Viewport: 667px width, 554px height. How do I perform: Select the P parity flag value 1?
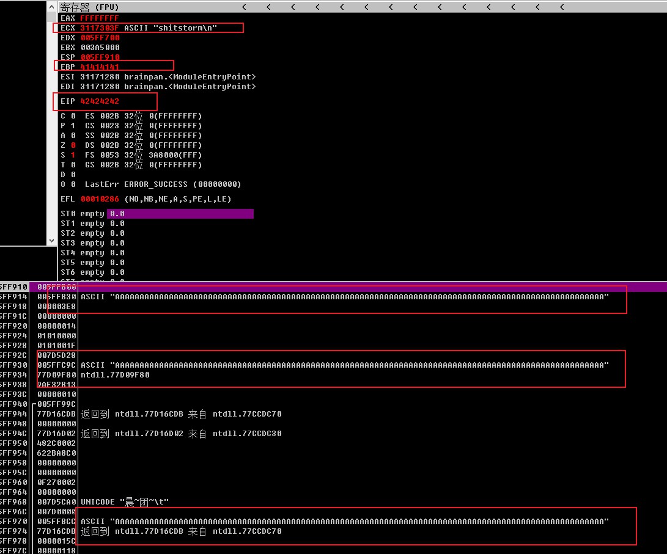73,126
